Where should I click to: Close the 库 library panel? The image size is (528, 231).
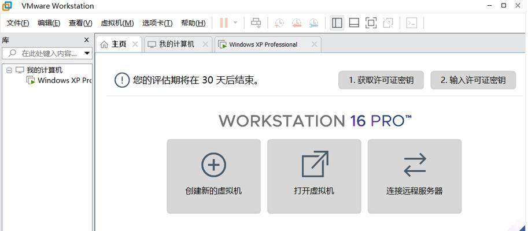coord(87,40)
